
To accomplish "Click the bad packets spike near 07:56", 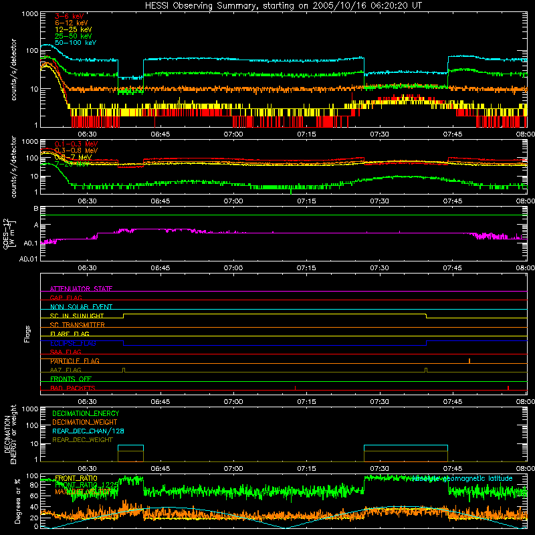I will pyautogui.click(x=508, y=388).
